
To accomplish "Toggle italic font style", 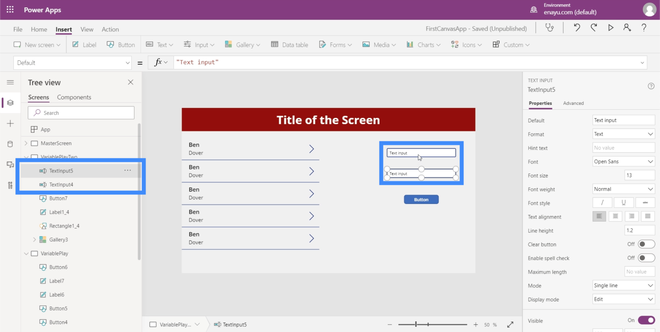I will coord(602,203).
